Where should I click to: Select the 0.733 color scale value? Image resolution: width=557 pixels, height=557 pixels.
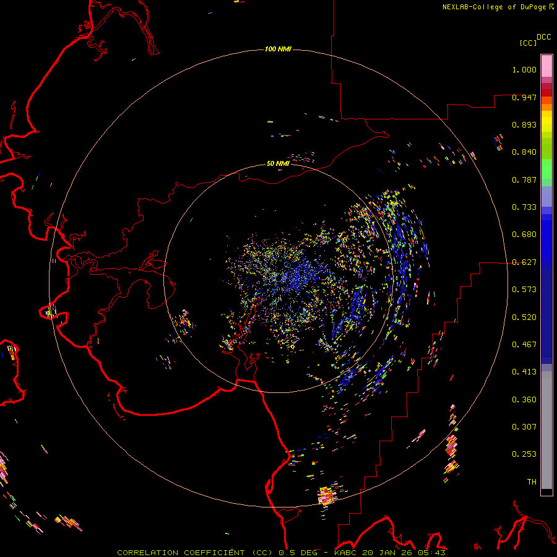(524, 207)
